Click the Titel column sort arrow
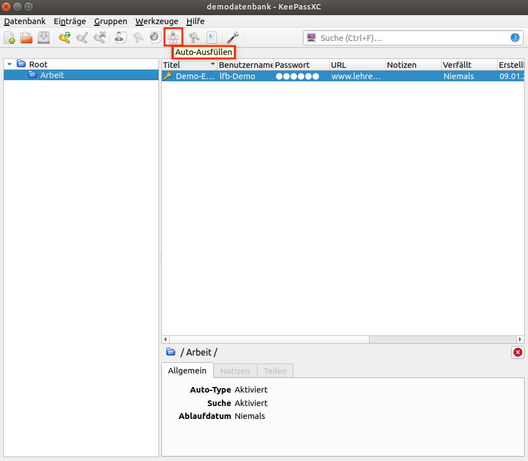Viewport: 528px width, 461px height. point(213,65)
